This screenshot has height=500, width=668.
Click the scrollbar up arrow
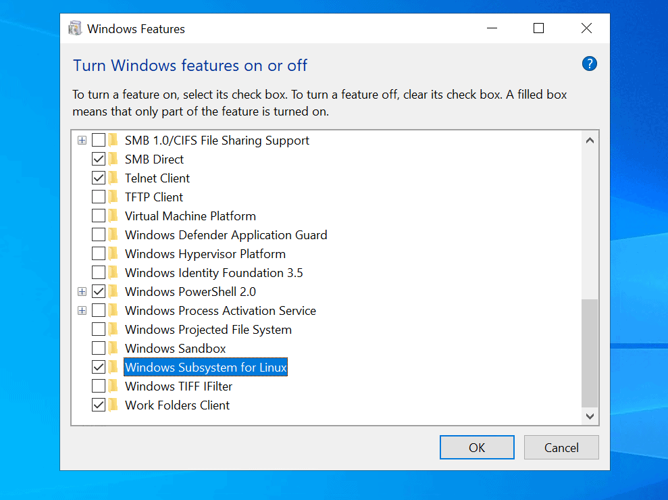(590, 141)
